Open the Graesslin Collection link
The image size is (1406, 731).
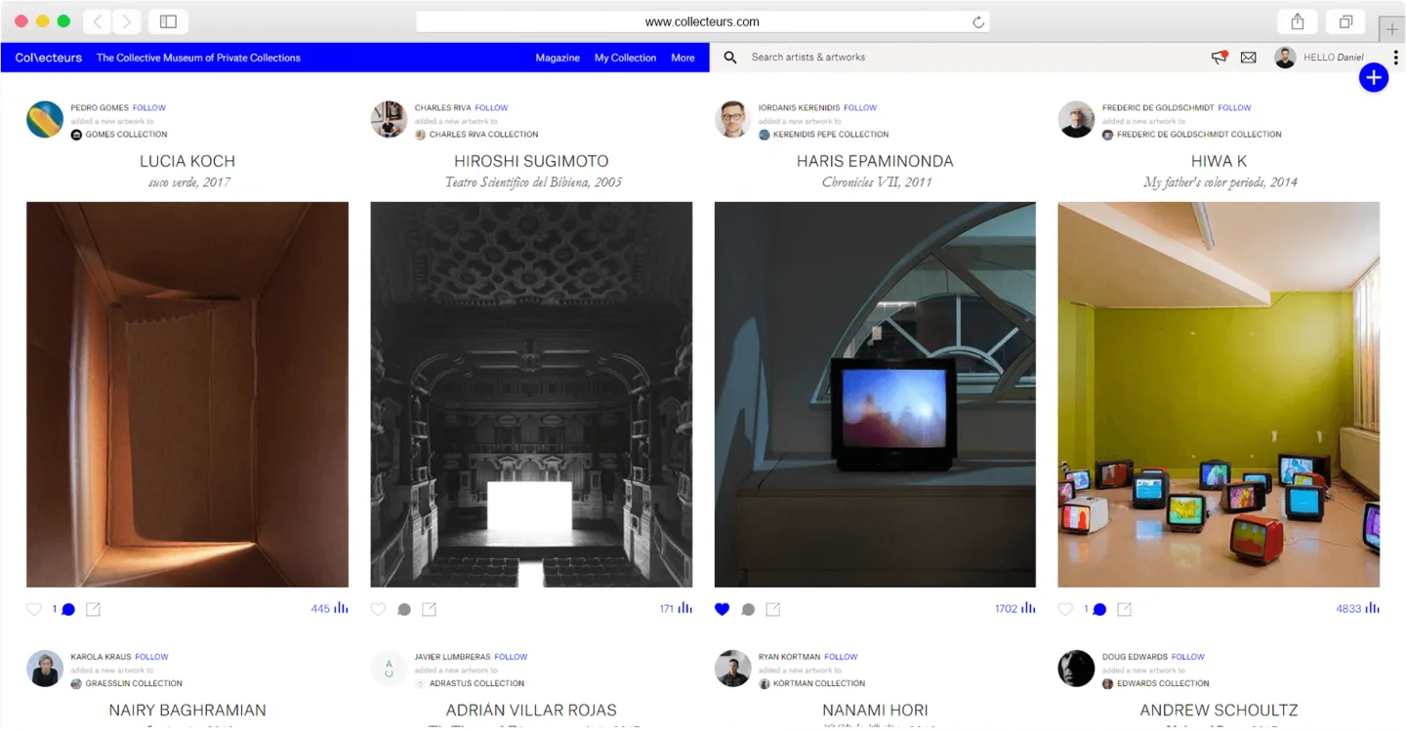[134, 683]
